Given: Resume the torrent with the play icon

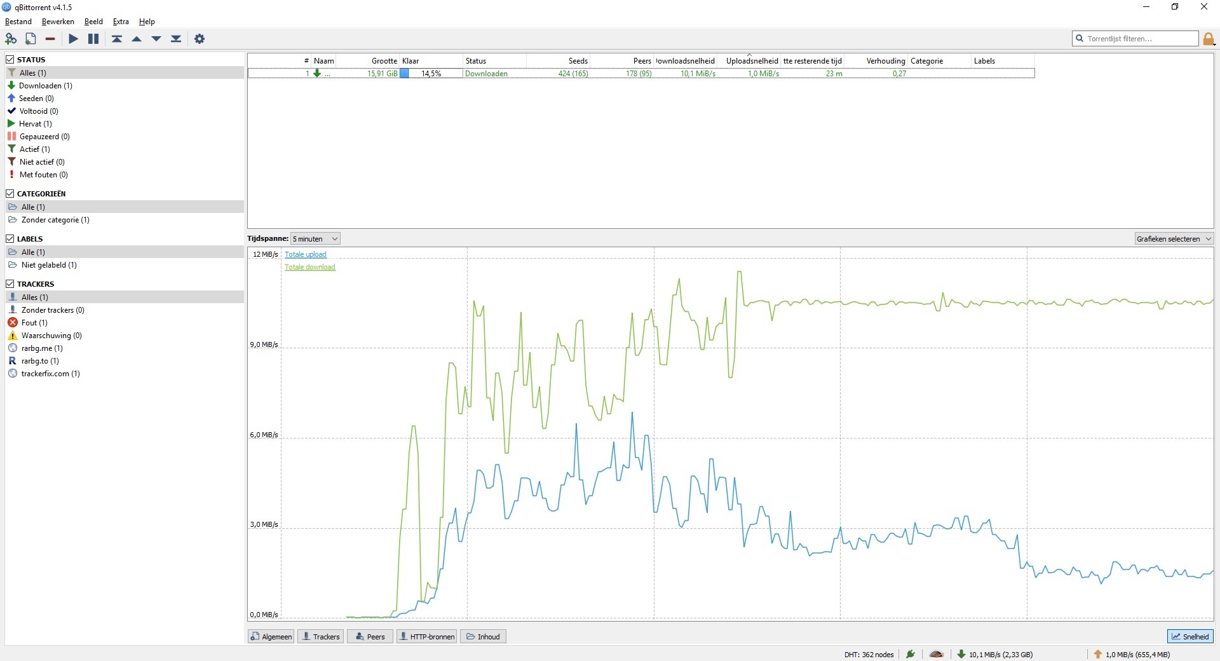Looking at the screenshot, I should pyautogui.click(x=74, y=39).
